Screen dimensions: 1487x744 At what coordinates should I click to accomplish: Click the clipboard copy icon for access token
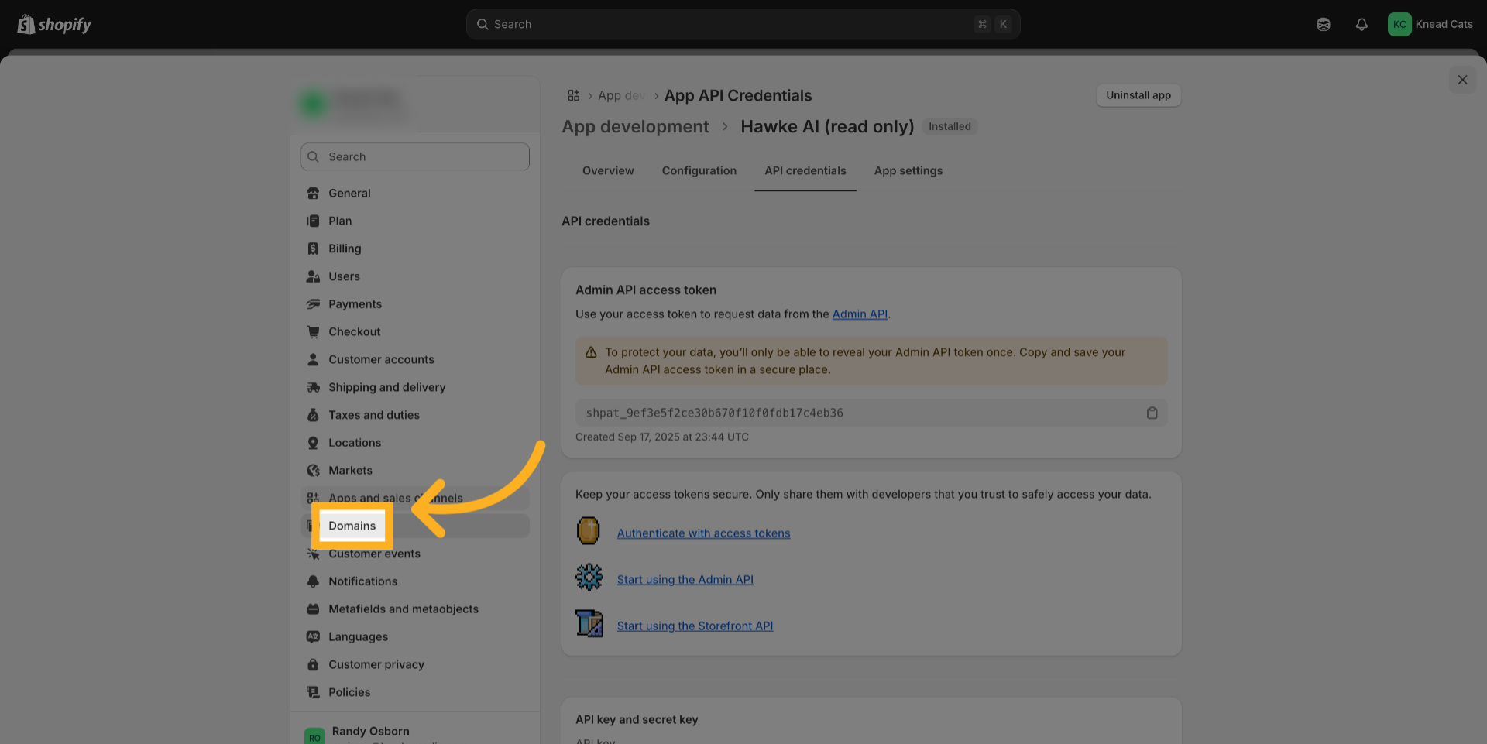pos(1152,413)
